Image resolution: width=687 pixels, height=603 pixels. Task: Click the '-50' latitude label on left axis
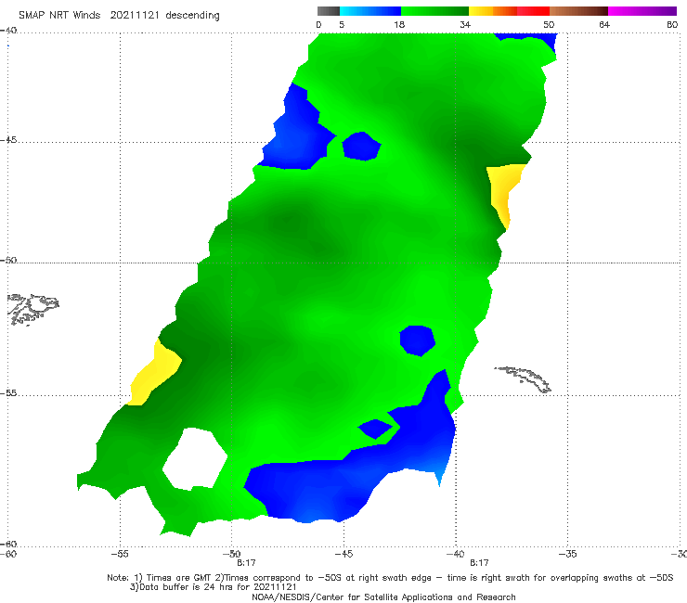pyautogui.click(x=8, y=261)
